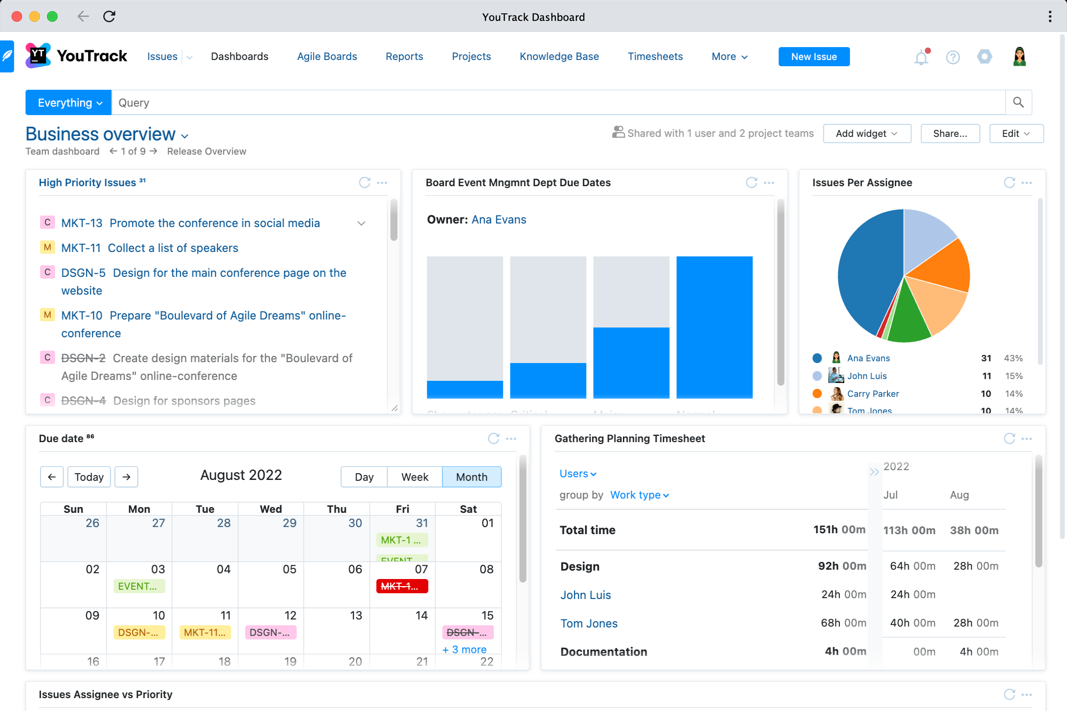Open the Edit dashboard dropdown
Viewport: 1067px width, 711px height.
click(x=1016, y=133)
